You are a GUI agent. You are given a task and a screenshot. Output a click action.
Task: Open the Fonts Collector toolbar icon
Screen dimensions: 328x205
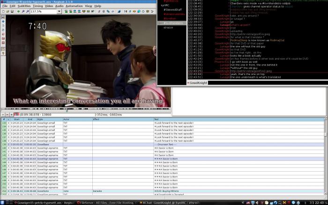click(x=113, y=11)
